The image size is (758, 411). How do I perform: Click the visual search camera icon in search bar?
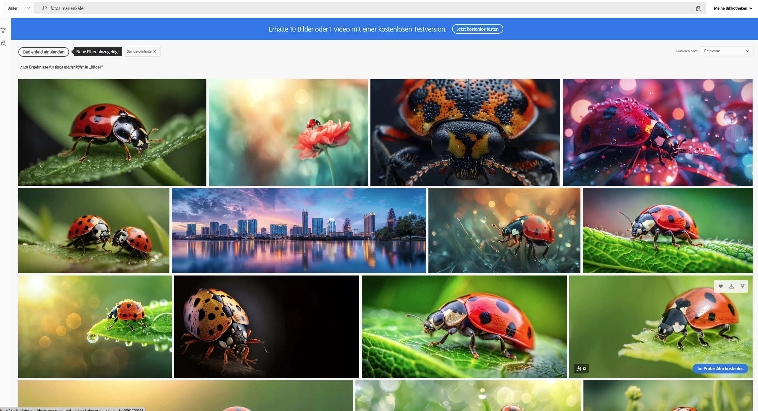point(698,8)
